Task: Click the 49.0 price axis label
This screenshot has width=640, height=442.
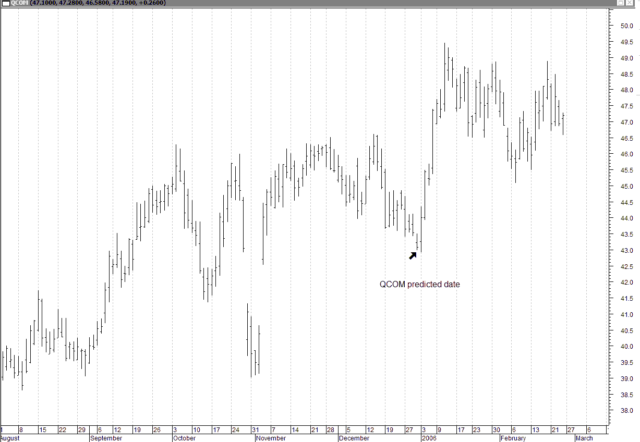Action: (x=626, y=58)
